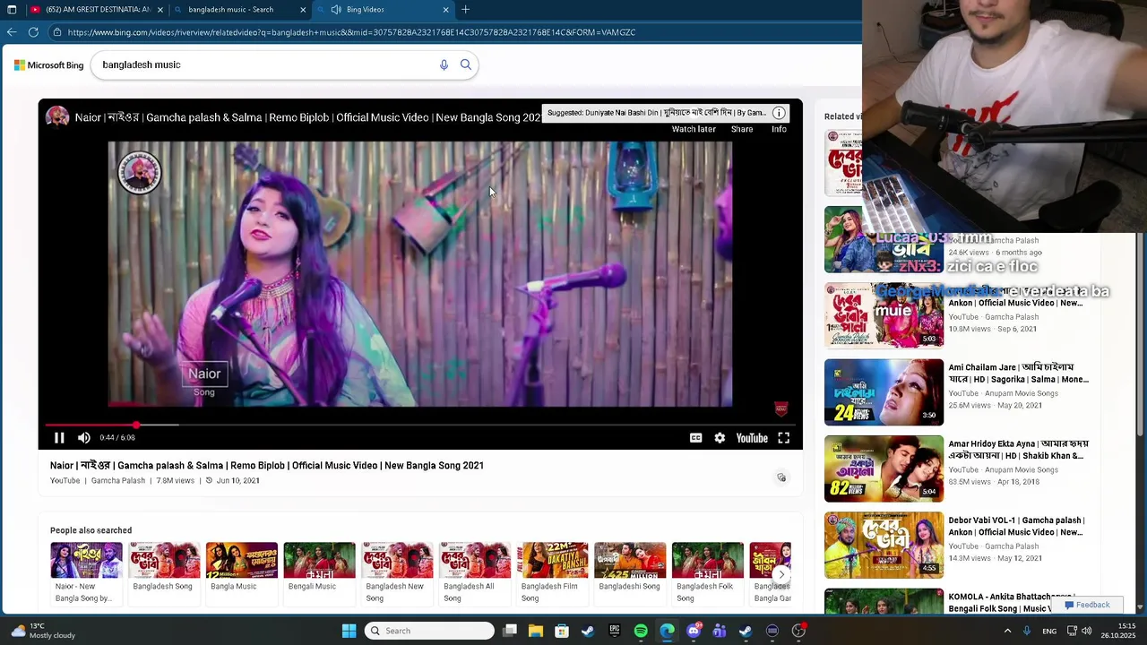Image resolution: width=1147 pixels, height=645 pixels.
Task: Play Amar Hridoy Ekta Ayna related video
Action: point(1018,450)
